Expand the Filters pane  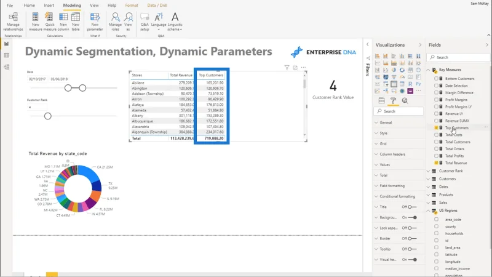click(x=367, y=44)
